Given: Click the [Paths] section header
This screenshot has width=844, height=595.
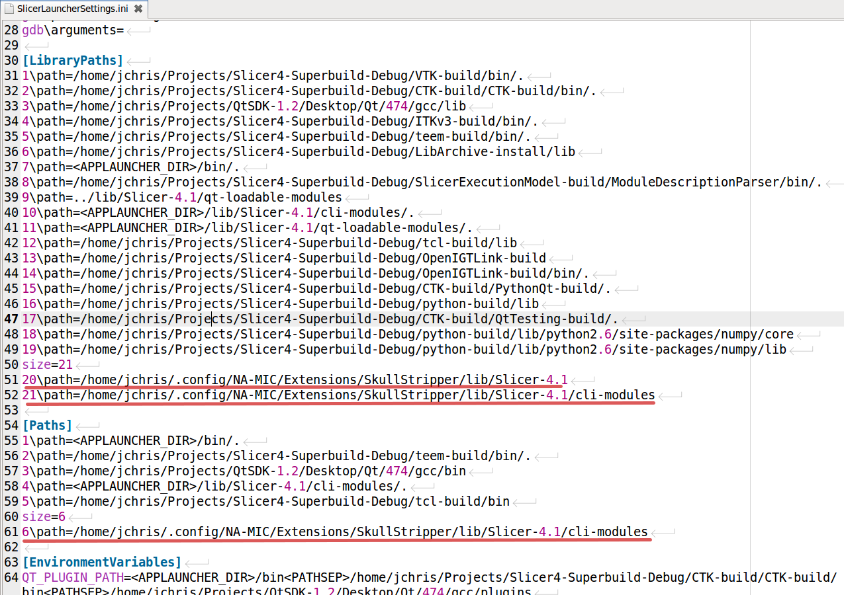Looking at the screenshot, I should pos(47,425).
